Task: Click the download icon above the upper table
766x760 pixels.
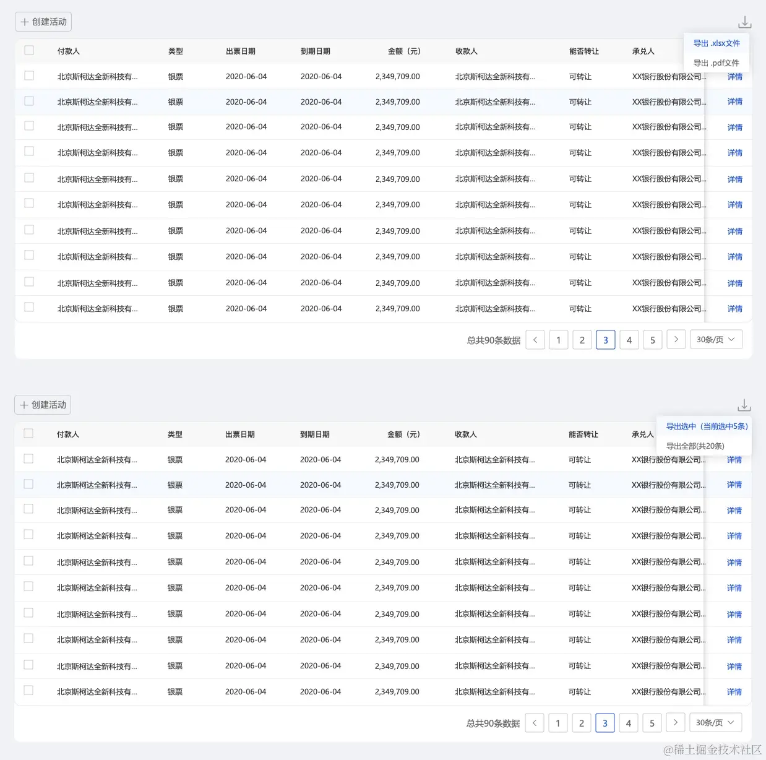Action: coord(745,22)
